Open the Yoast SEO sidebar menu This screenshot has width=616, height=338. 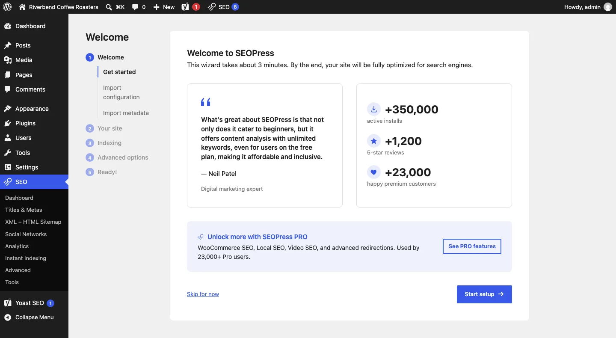34,303
